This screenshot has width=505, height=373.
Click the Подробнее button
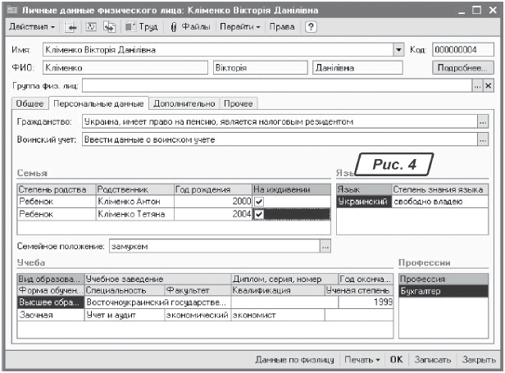click(x=463, y=68)
